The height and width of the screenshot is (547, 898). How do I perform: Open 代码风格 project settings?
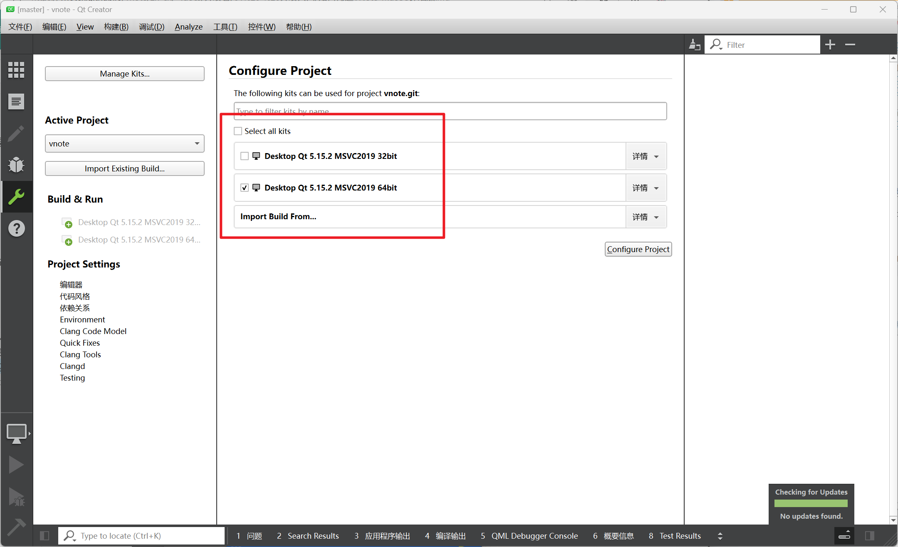[75, 296]
